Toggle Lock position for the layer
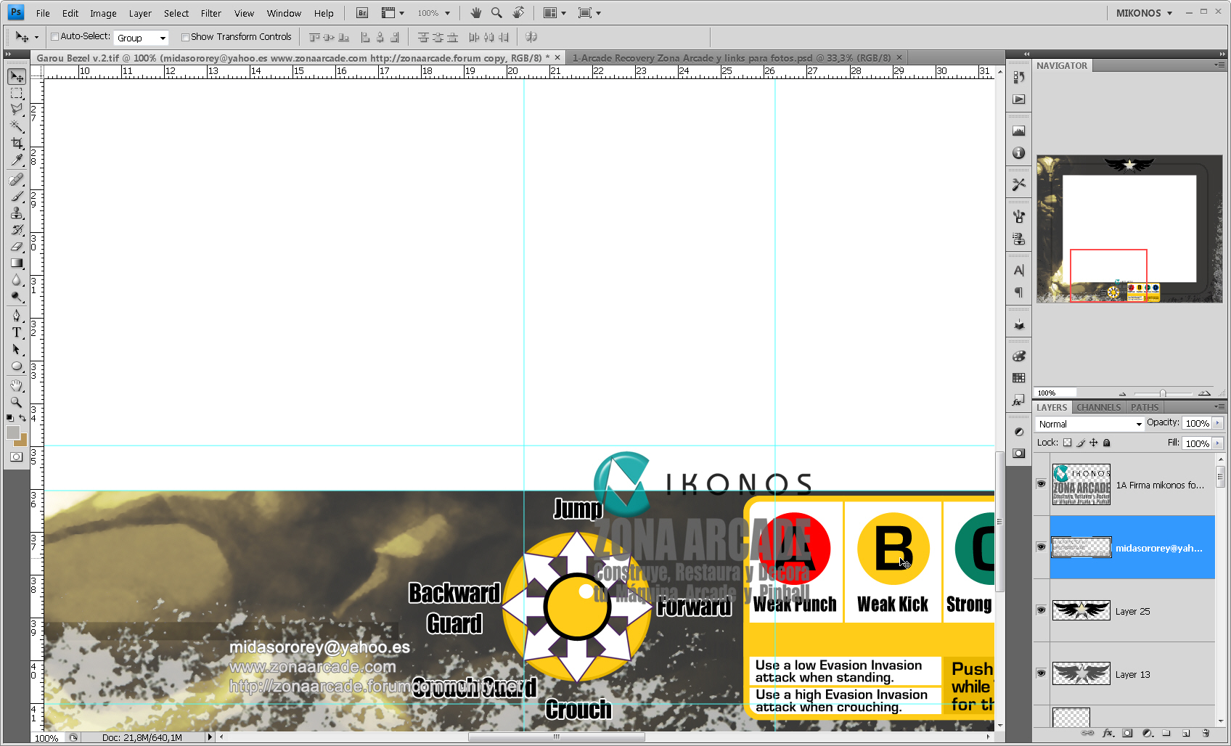 [x=1094, y=443]
